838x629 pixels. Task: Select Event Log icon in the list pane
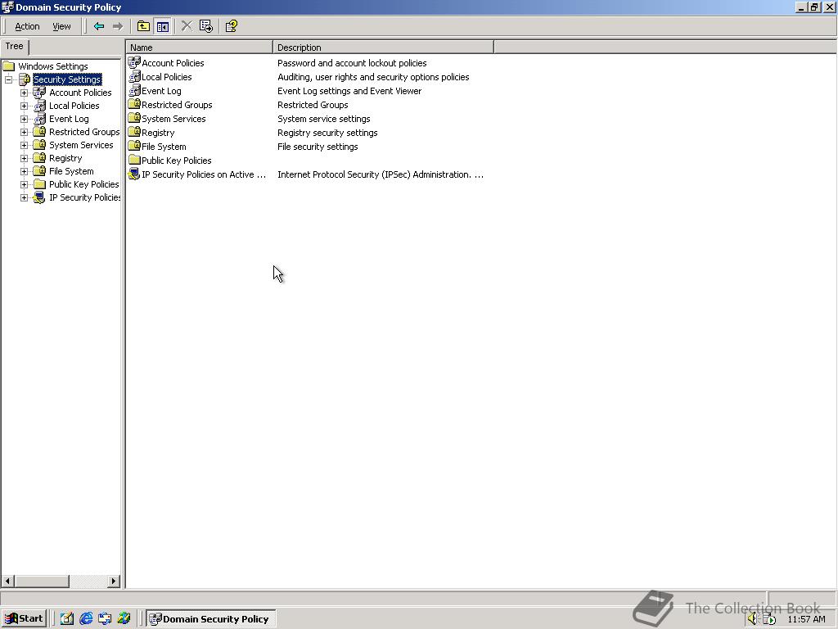pos(134,90)
